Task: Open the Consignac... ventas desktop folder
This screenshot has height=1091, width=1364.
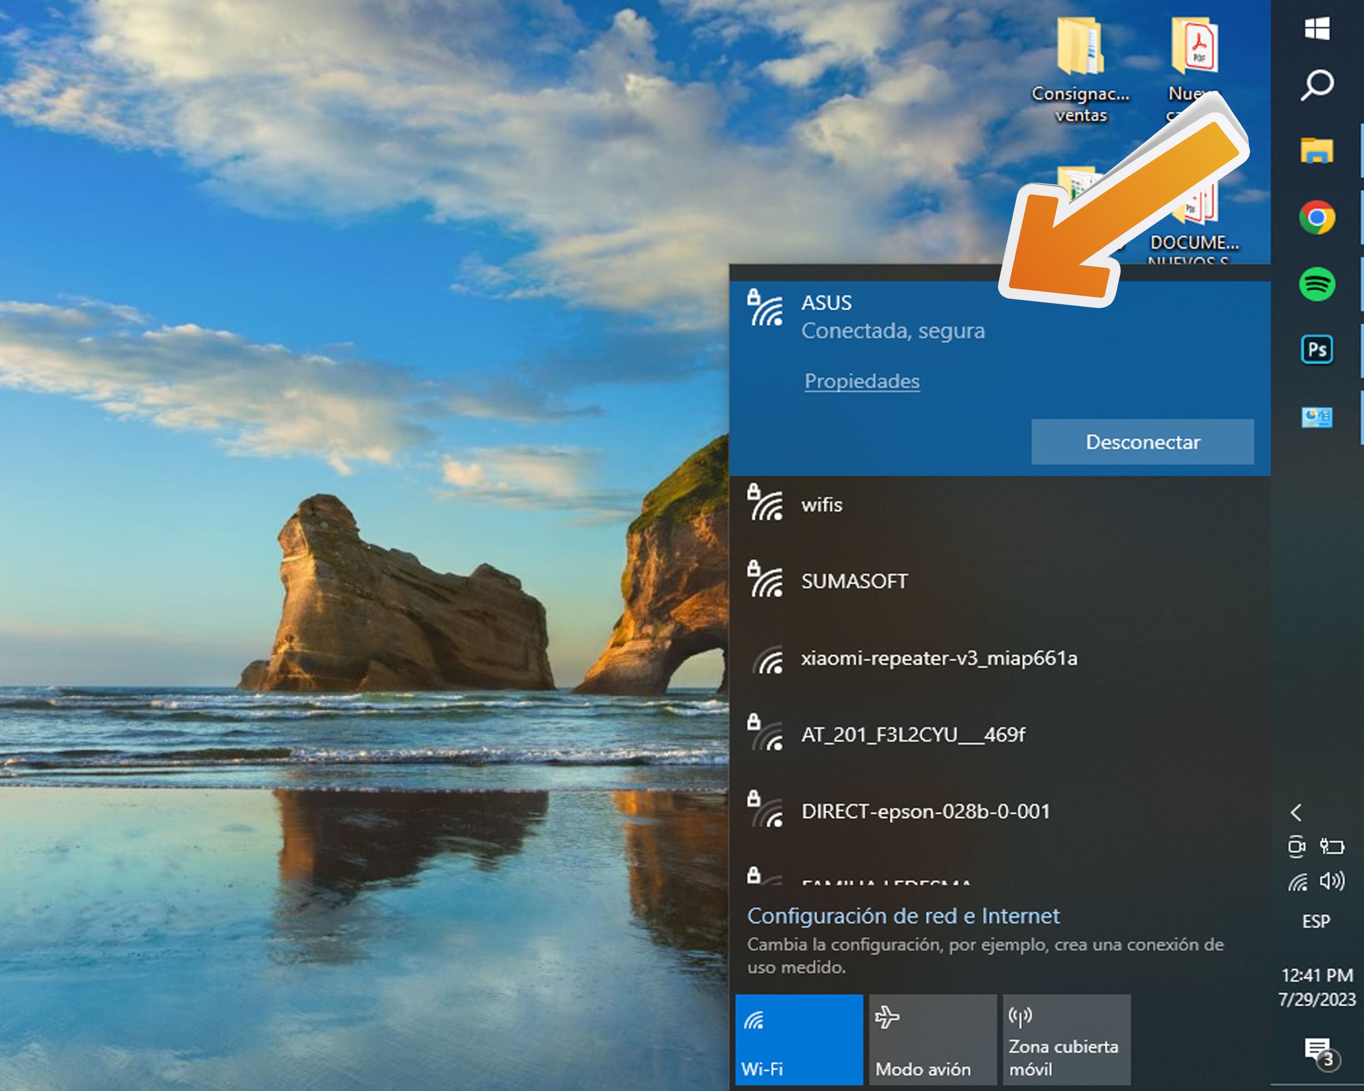Action: tap(1081, 70)
